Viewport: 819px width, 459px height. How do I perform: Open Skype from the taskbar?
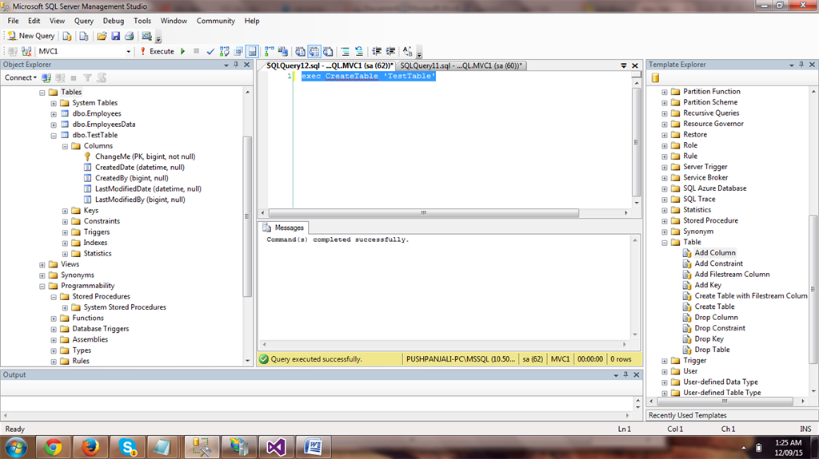127,447
